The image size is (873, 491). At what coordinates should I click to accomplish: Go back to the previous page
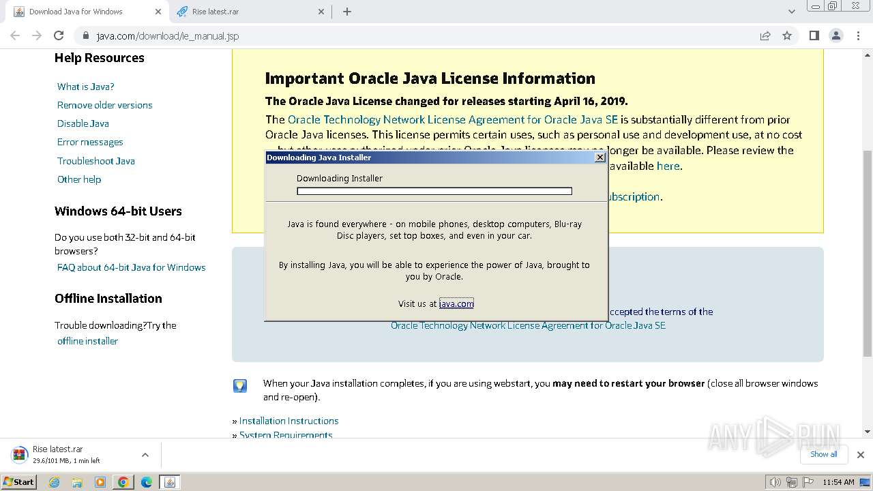(15, 35)
